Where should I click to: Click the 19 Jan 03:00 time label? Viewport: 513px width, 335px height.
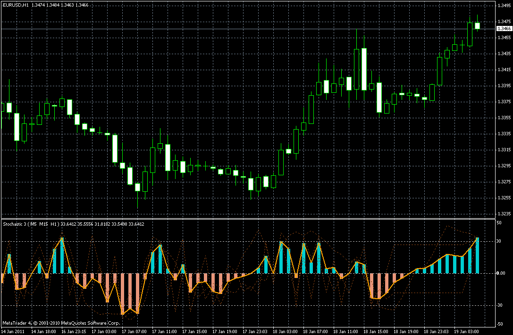(x=467, y=331)
